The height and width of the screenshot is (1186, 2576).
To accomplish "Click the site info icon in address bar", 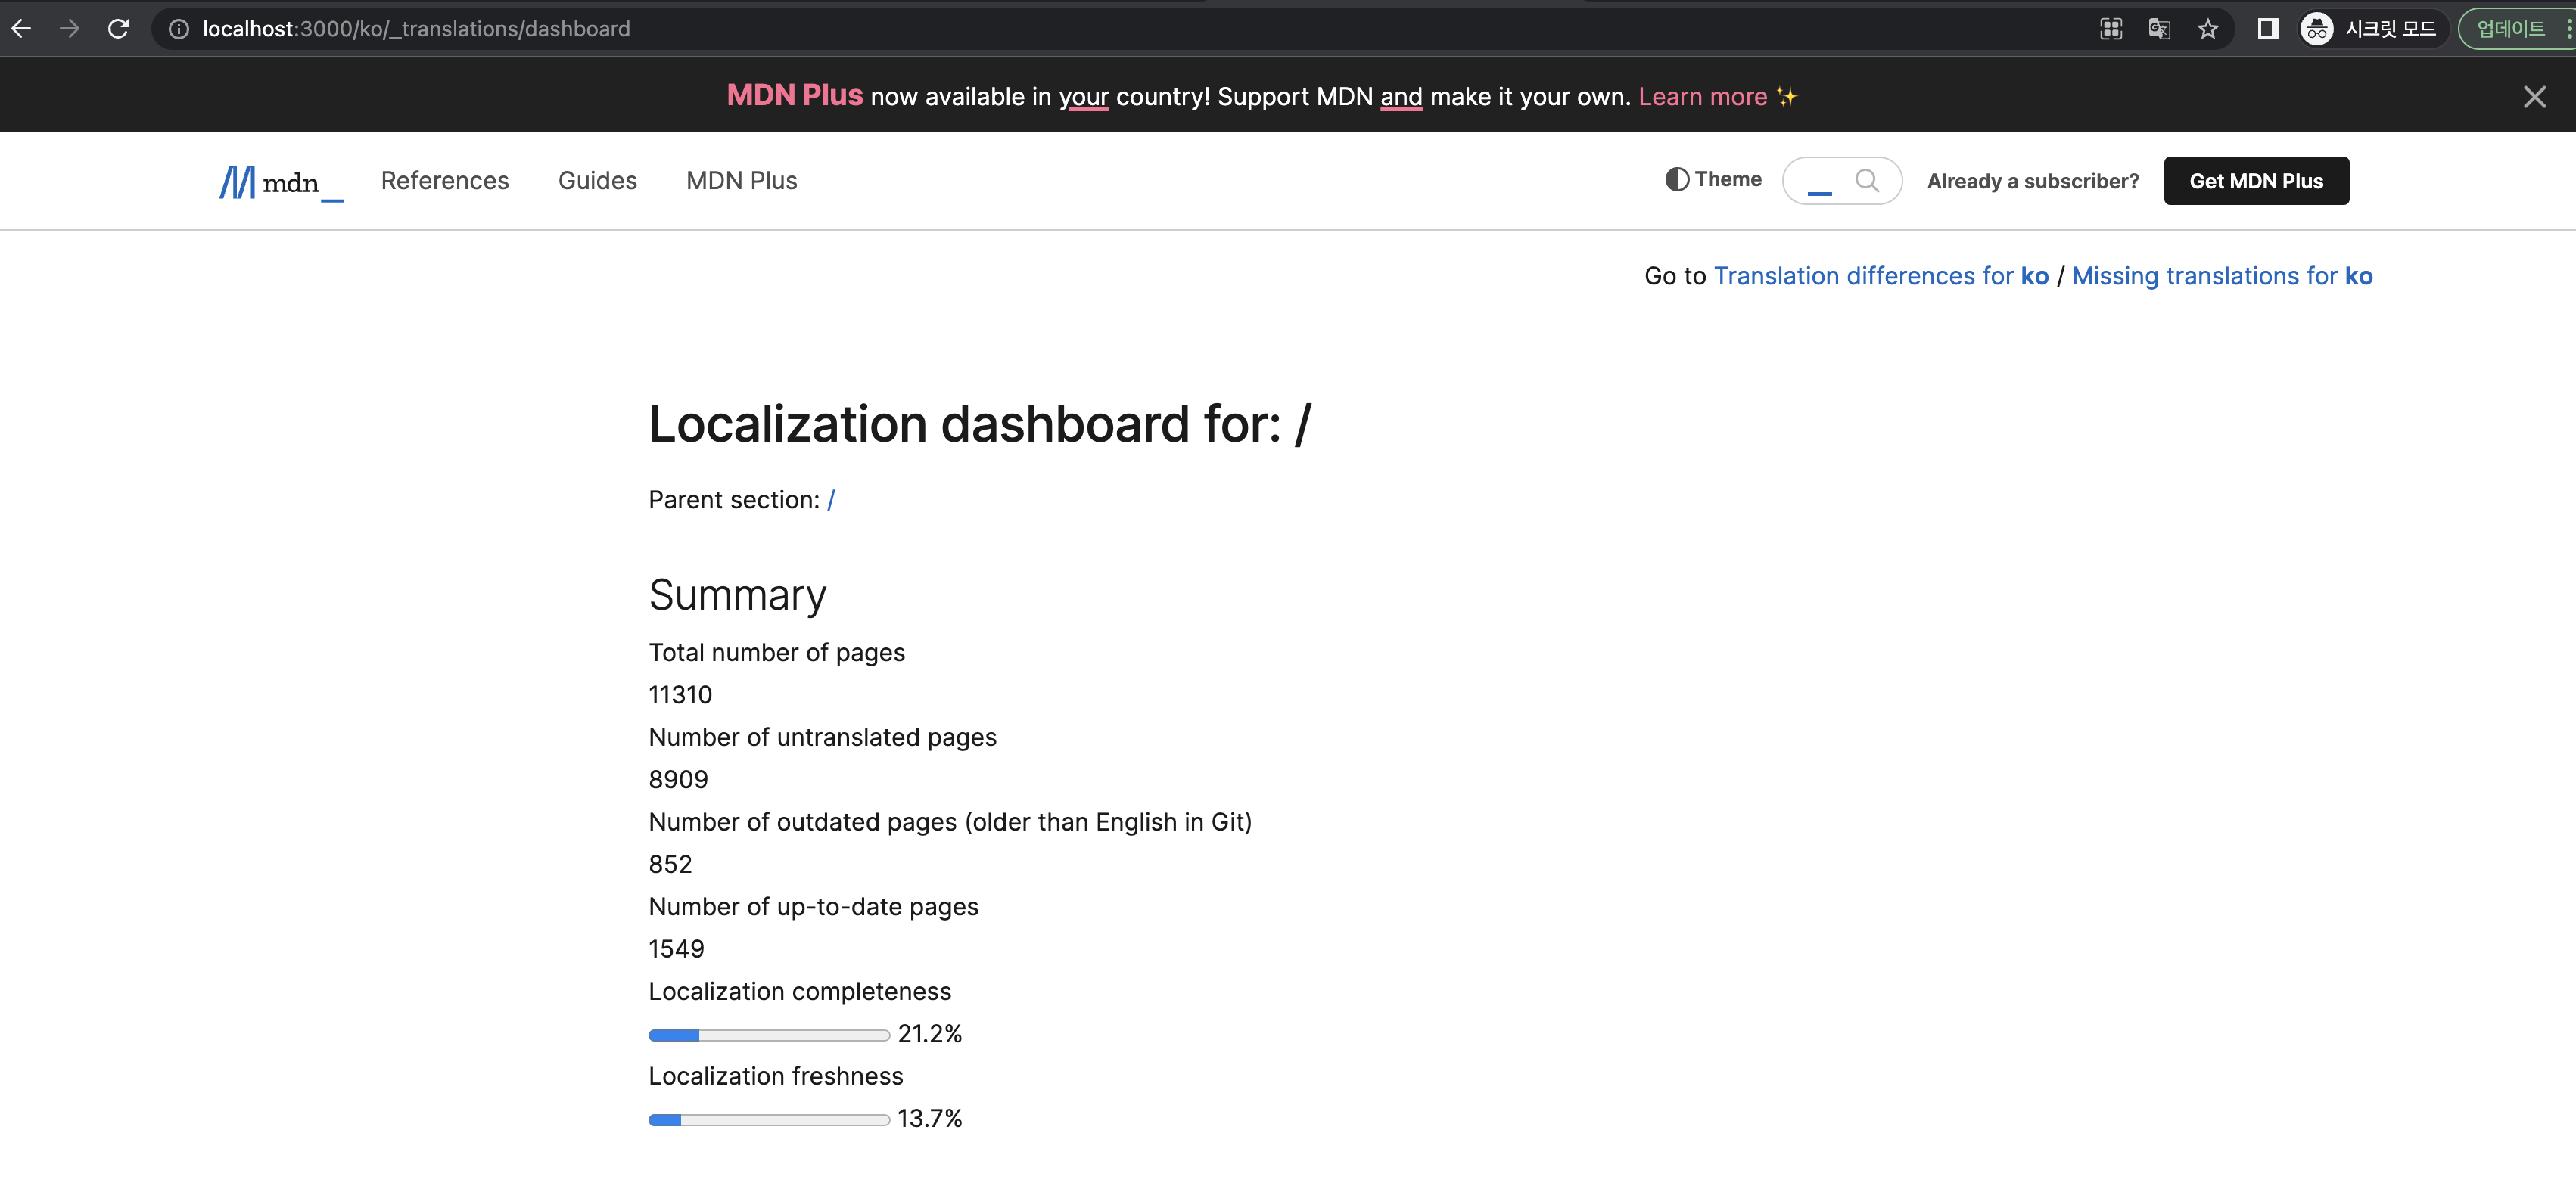I will click(178, 29).
